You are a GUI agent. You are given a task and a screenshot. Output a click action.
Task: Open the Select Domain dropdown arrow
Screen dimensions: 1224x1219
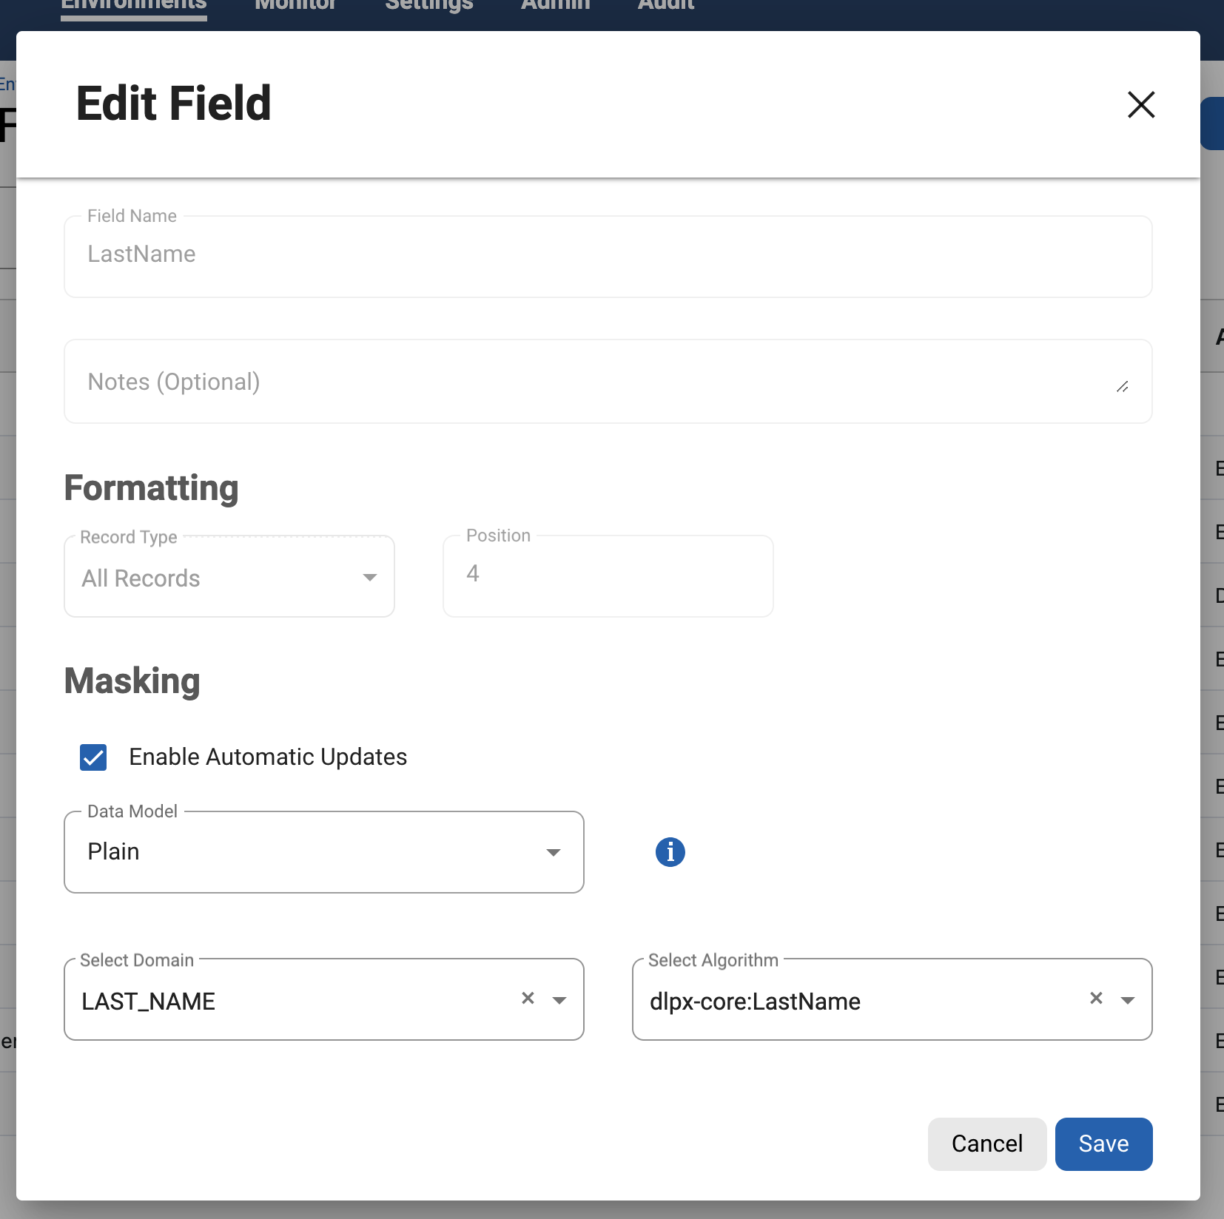tap(559, 1001)
